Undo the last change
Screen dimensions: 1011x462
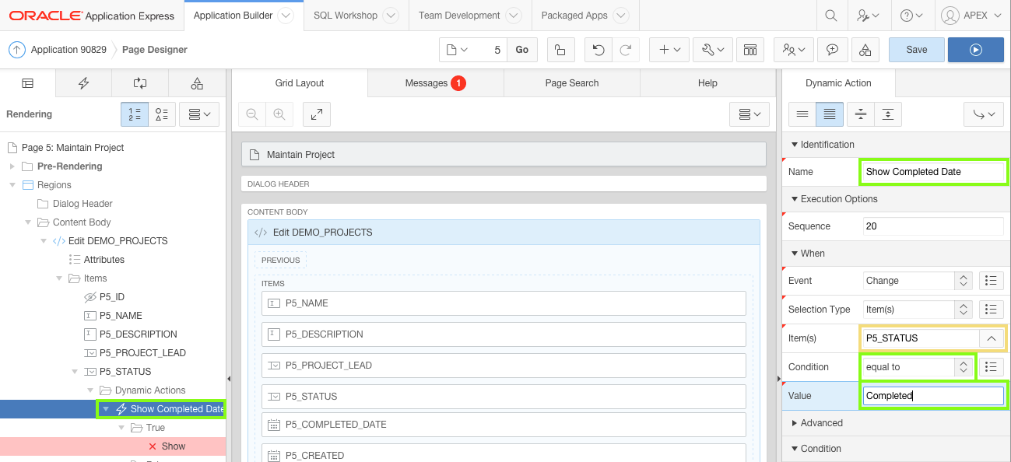pyautogui.click(x=599, y=50)
